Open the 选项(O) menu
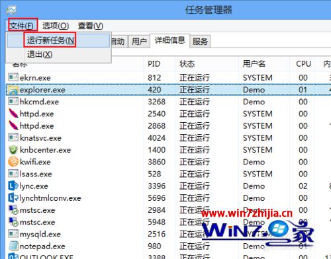Image resolution: width=331 pixels, height=259 pixels. click(56, 26)
